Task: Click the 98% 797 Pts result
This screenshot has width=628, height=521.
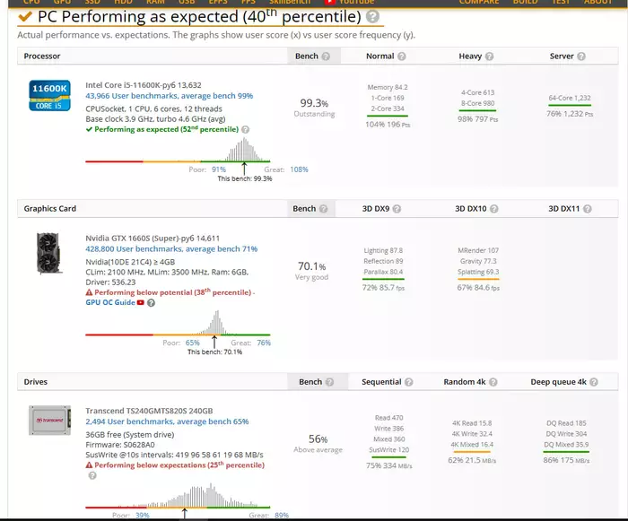Action: pos(478,119)
